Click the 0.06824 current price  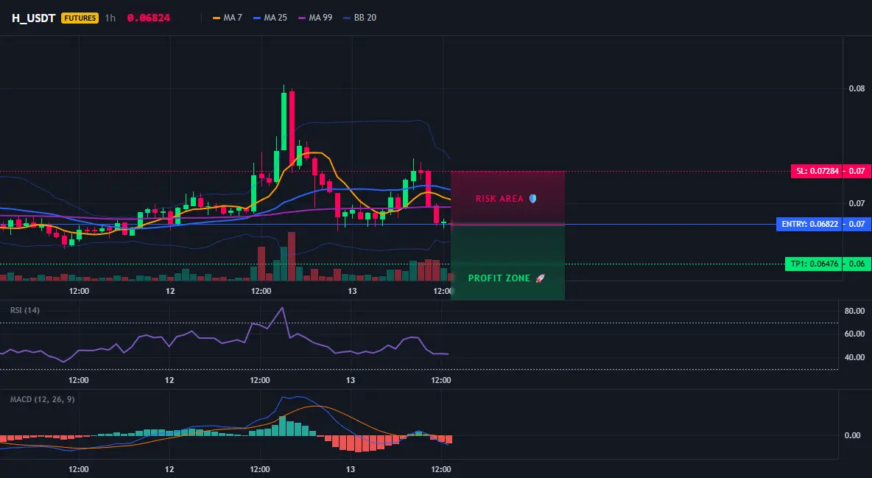click(x=149, y=18)
